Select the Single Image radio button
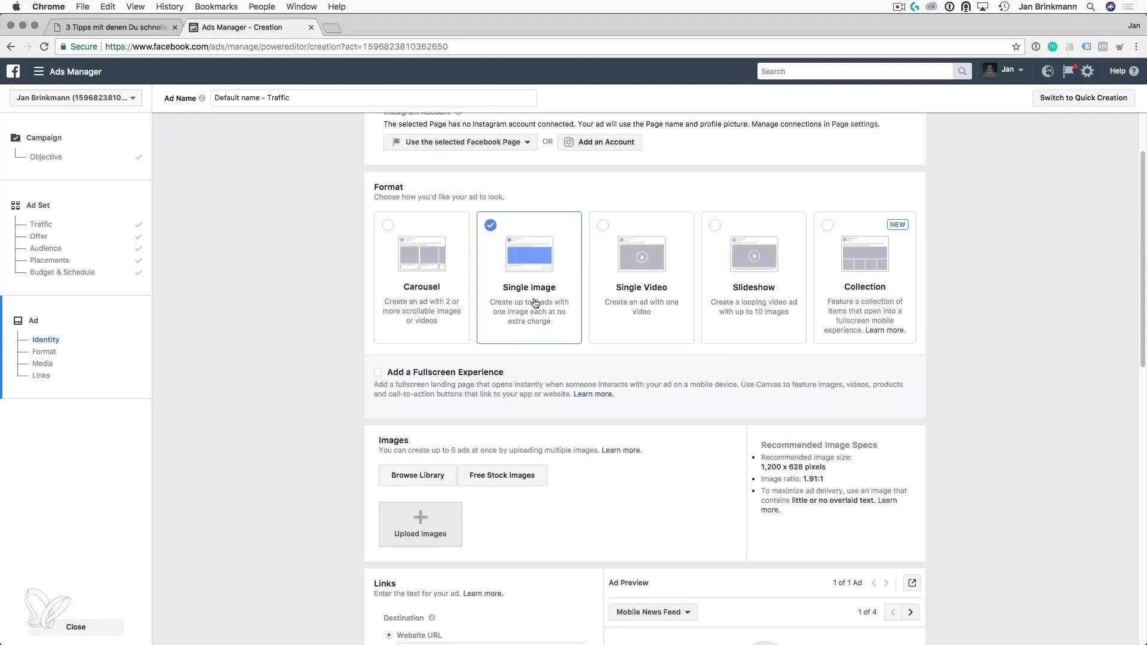 (490, 225)
